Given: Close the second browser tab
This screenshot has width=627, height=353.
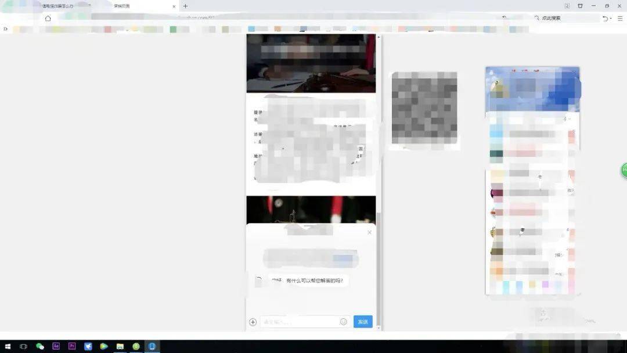Looking at the screenshot, I should [x=174, y=6].
